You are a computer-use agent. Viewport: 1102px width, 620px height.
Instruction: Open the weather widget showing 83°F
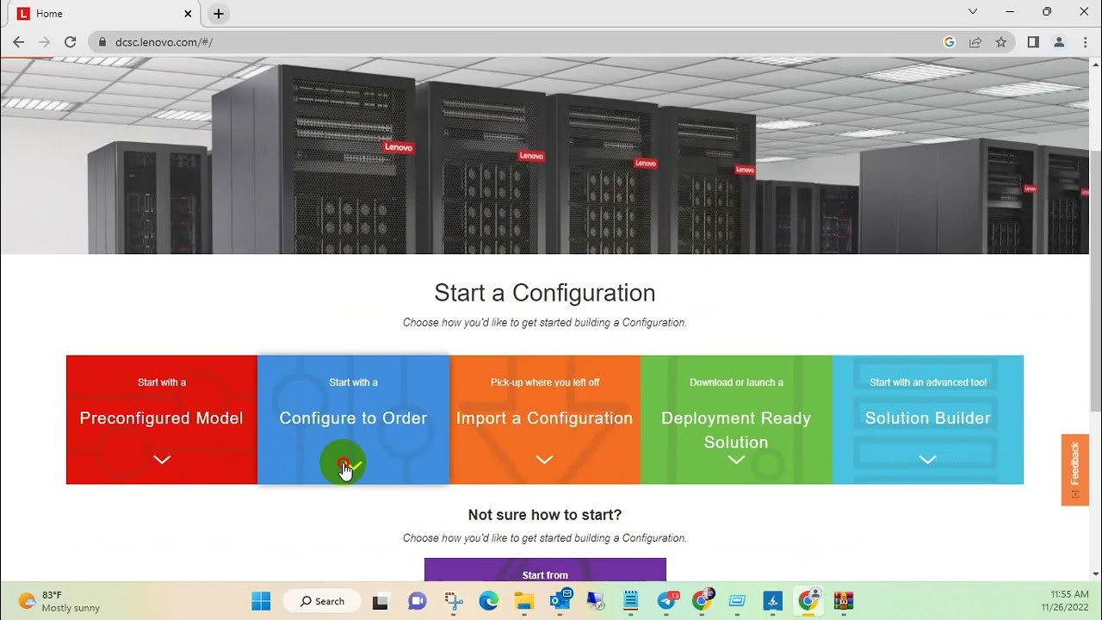pos(59,601)
